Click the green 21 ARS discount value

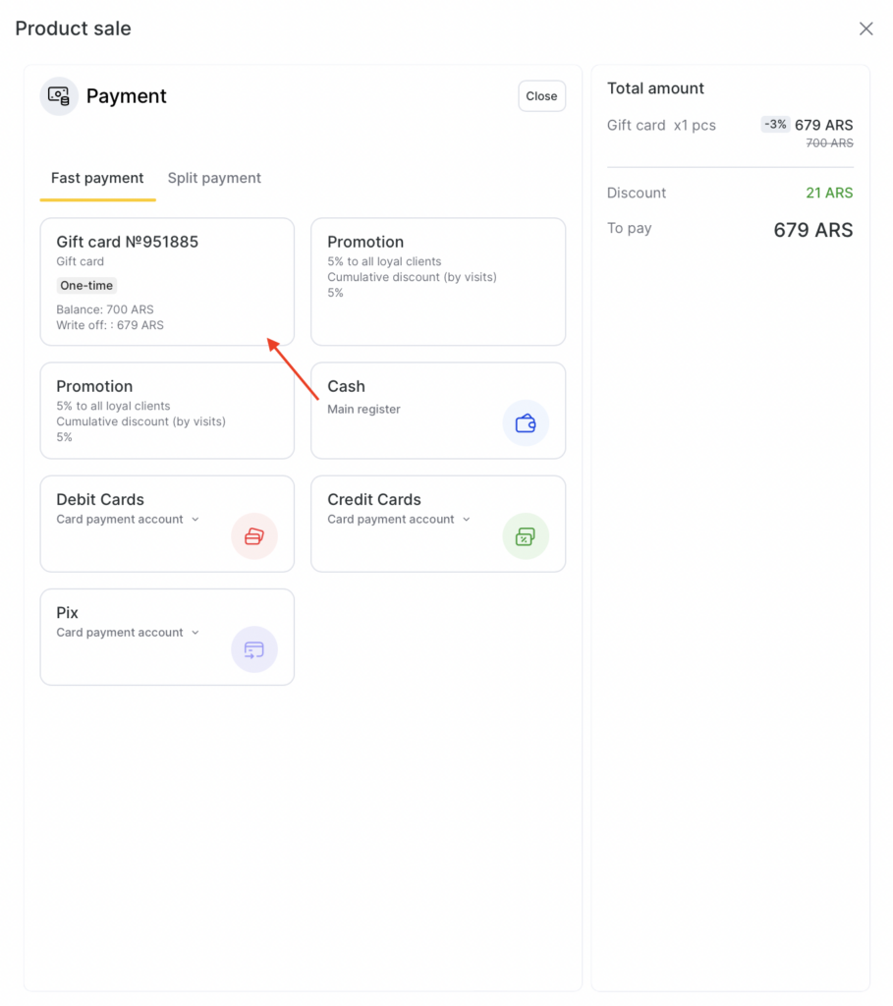coord(829,193)
